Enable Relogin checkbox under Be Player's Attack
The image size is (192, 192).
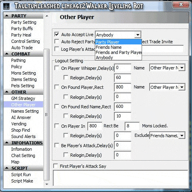click(66, 155)
